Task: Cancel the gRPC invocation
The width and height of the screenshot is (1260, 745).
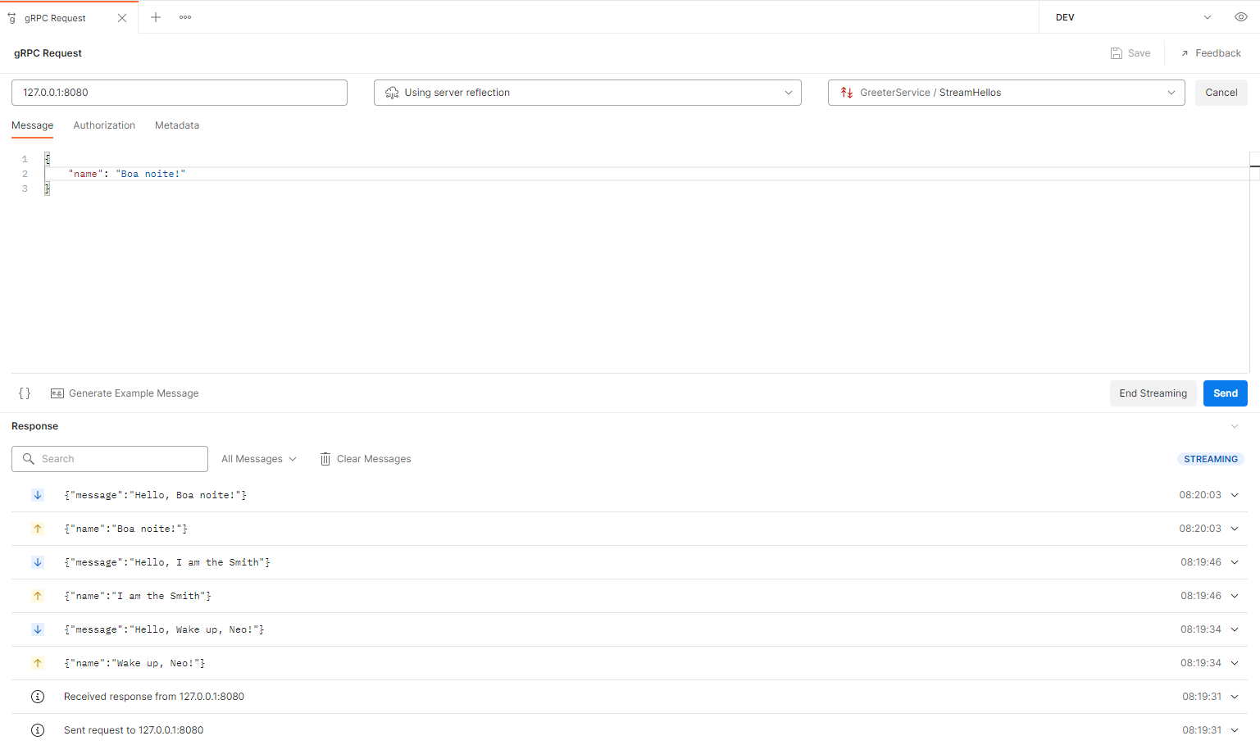Action: tap(1221, 93)
